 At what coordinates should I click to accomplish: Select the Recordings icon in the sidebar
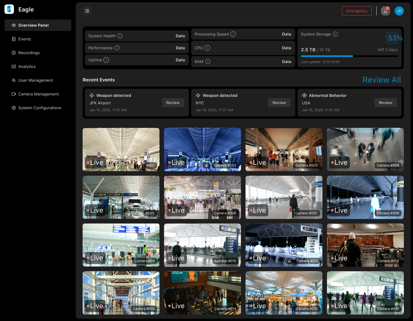tap(13, 53)
